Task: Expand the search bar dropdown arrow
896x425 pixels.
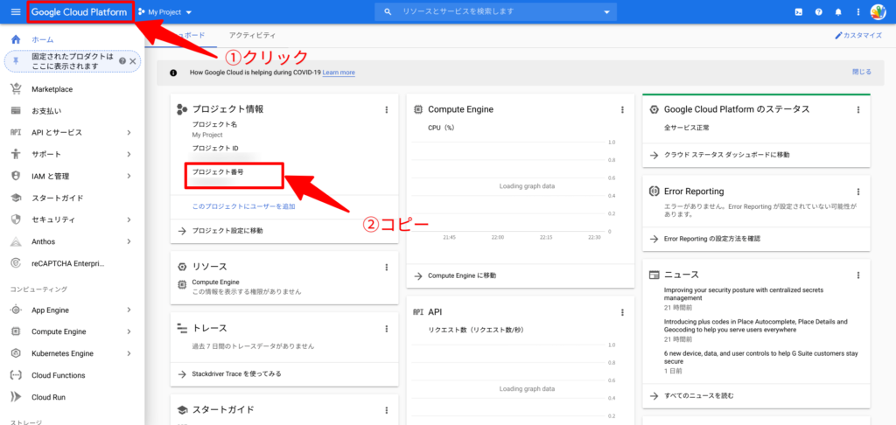Action: pos(607,12)
